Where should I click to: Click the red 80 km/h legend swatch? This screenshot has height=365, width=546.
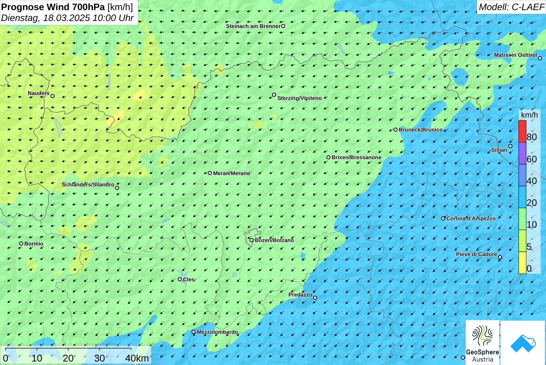[x=522, y=132]
